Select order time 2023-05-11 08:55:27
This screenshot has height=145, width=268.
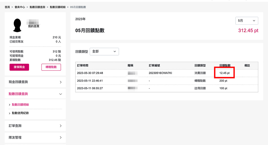(90, 88)
